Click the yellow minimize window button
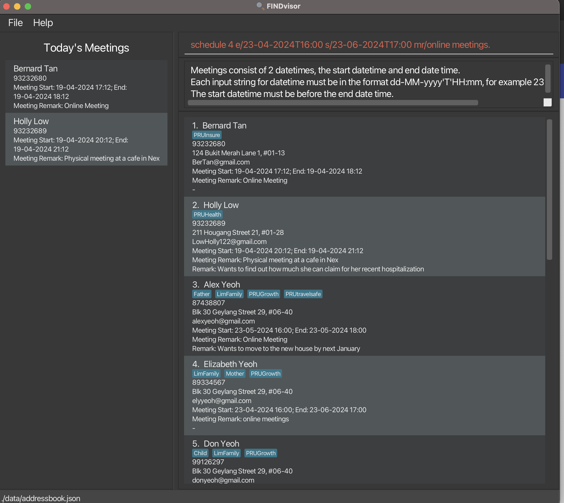The height and width of the screenshot is (503, 564). pyautogui.click(x=17, y=6)
